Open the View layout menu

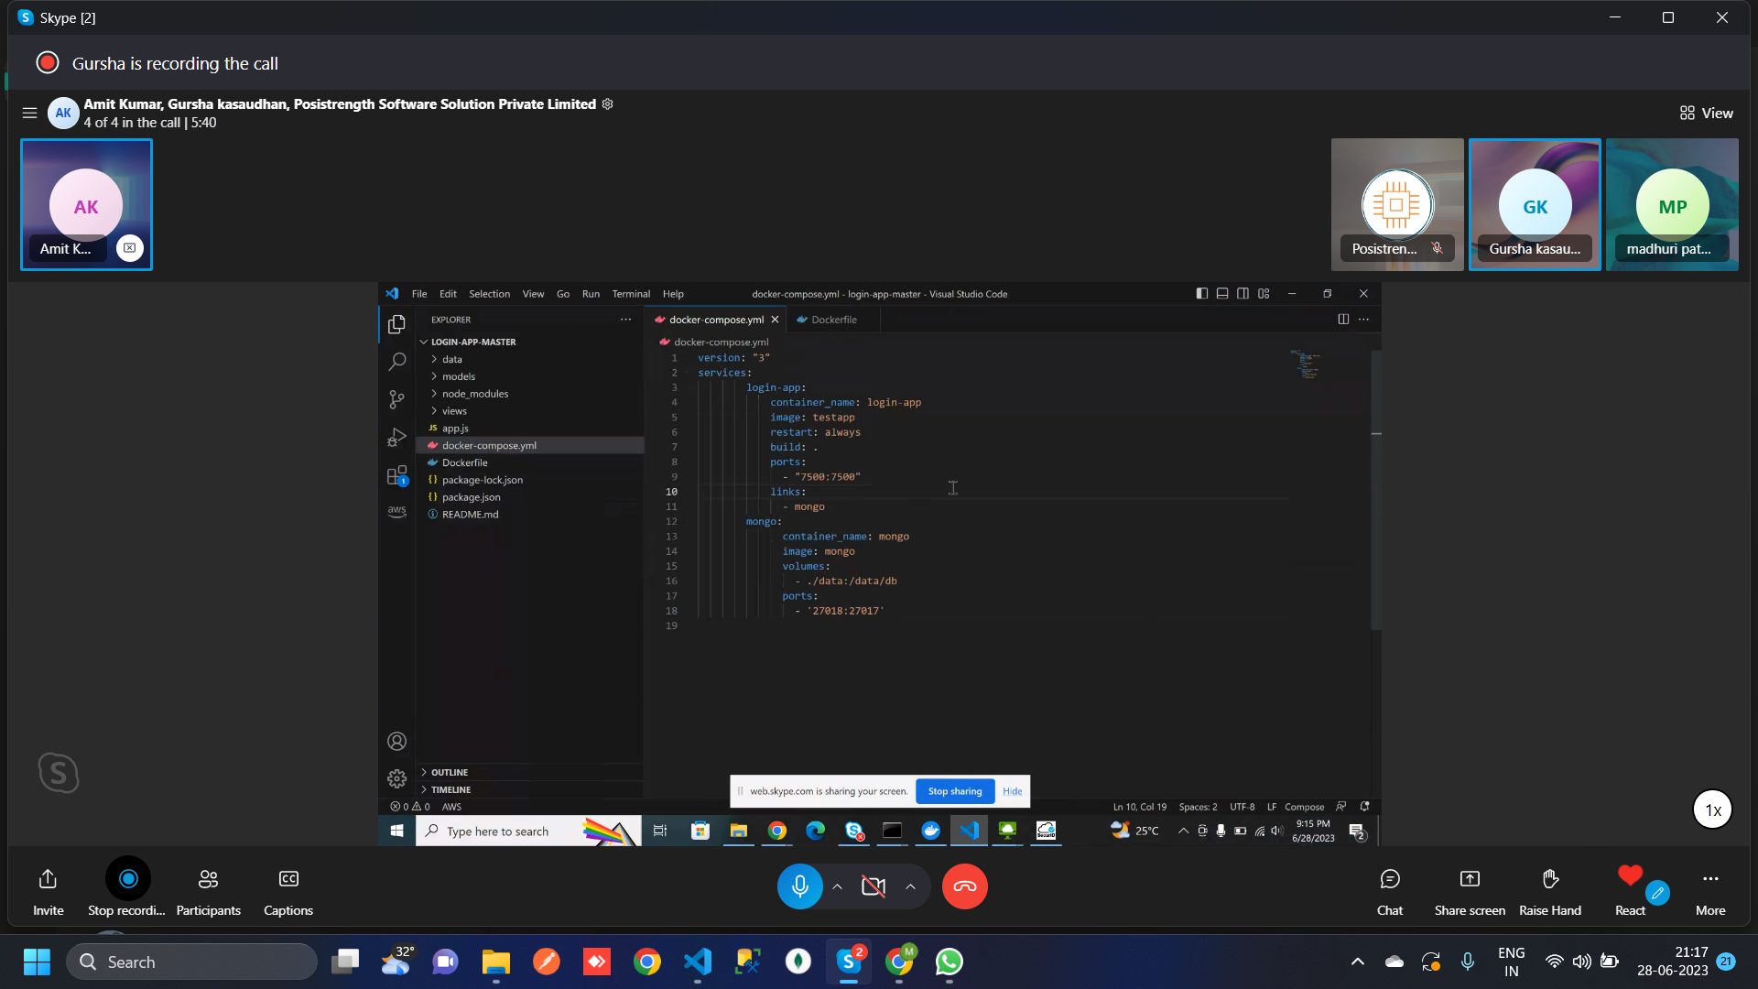coord(1707,113)
